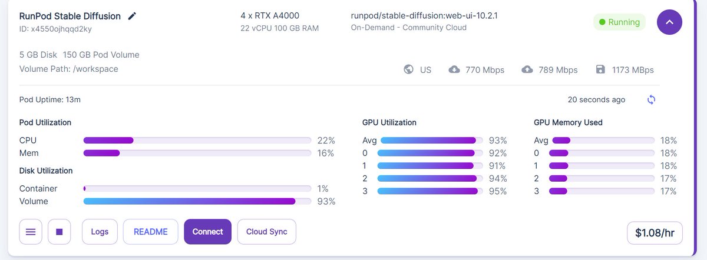Screen dimensions: 707x260
Task: Click the cloud upload speed icon
Action: pyautogui.click(x=527, y=69)
